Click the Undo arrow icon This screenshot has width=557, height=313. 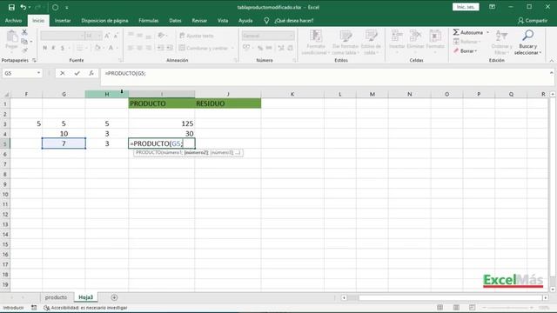[x=23, y=7]
